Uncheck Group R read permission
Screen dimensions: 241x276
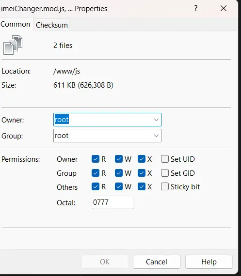96,173
